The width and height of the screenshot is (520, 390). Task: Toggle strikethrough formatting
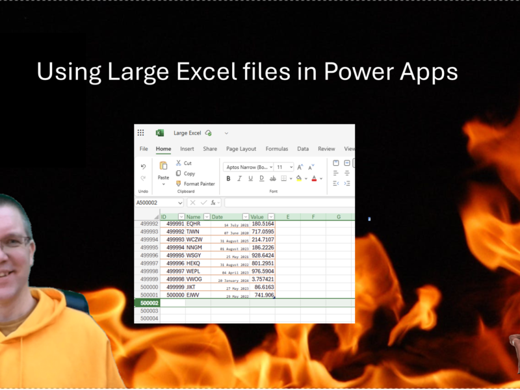click(x=272, y=179)
